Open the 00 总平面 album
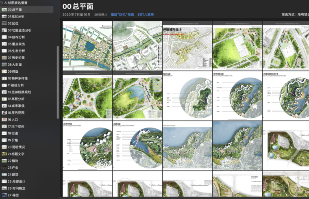Viewport: 309px width, 199px height. coord(26,10)
